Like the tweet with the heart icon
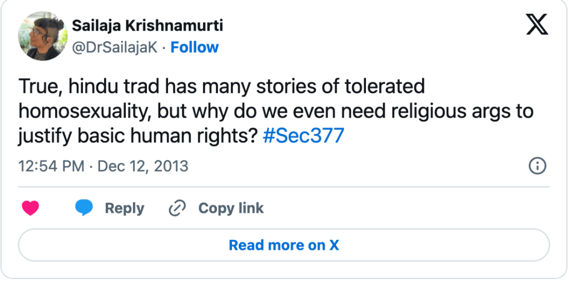The height and width of the screenshot is (281, 569). (31, 208)
